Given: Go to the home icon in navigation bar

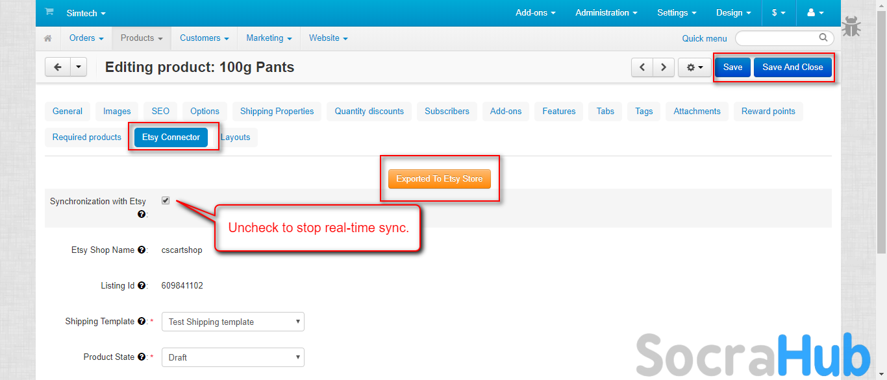Looking at the screenshot, I should click(x=48, y=38).
